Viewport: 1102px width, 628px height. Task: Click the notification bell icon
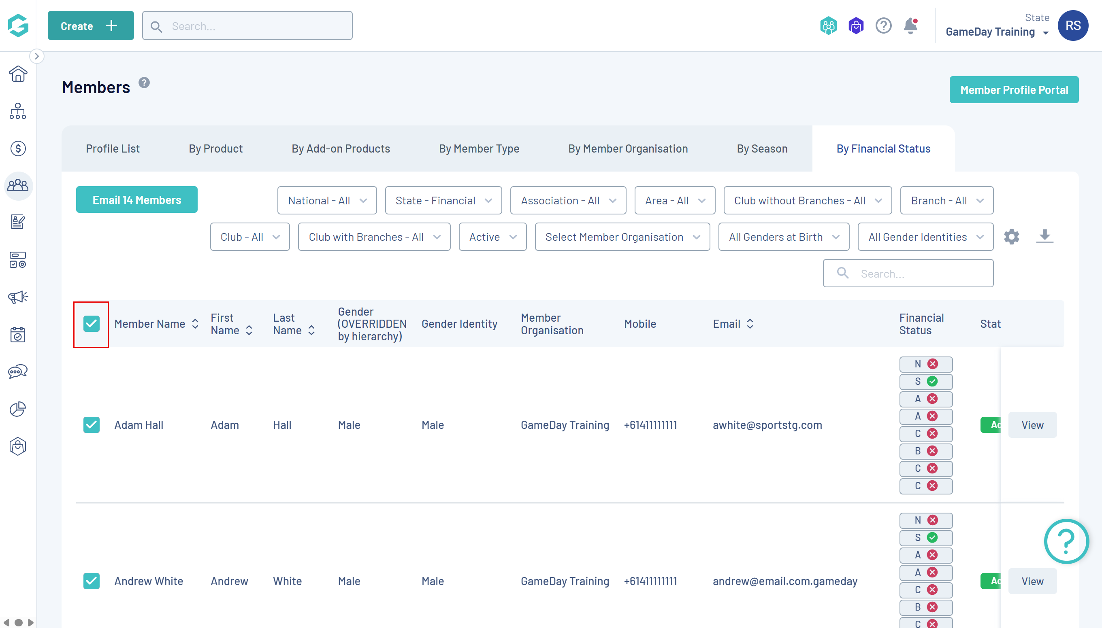pos(910,26)
